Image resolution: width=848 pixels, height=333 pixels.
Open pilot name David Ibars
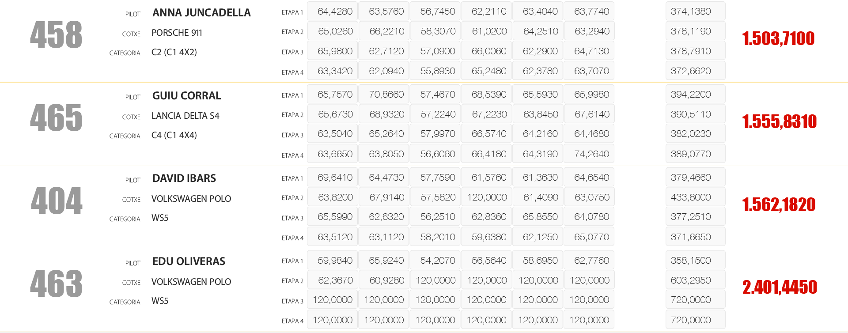(184, 178)
